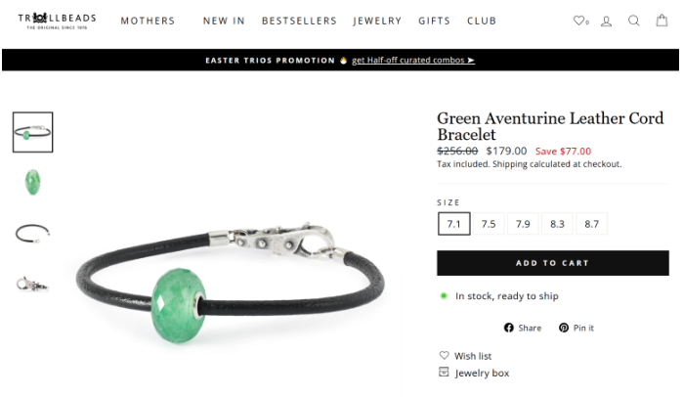Click the search magnifier icon

coord(634,21)
